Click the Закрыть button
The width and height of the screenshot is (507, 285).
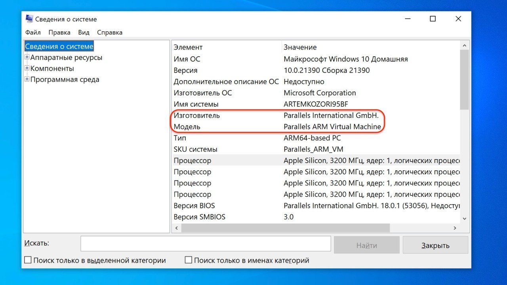(x=435, y=245)
